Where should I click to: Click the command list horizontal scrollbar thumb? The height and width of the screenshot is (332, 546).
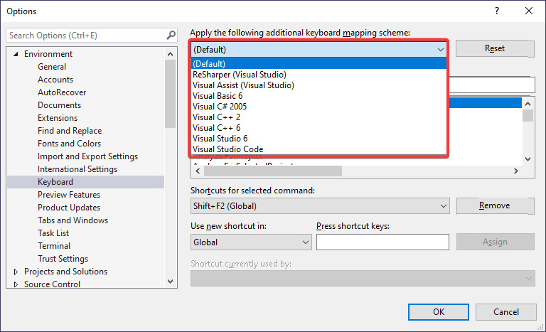click(x=273, y=171)
